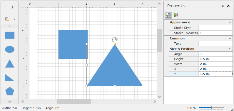Open the stencil gallery icon
234x111 pixels.
point(7,19)
